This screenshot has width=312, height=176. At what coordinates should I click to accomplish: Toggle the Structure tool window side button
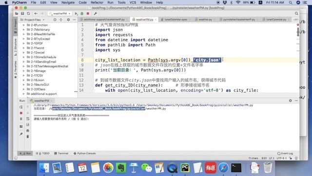pyautogui.click(x=16, y=47)
